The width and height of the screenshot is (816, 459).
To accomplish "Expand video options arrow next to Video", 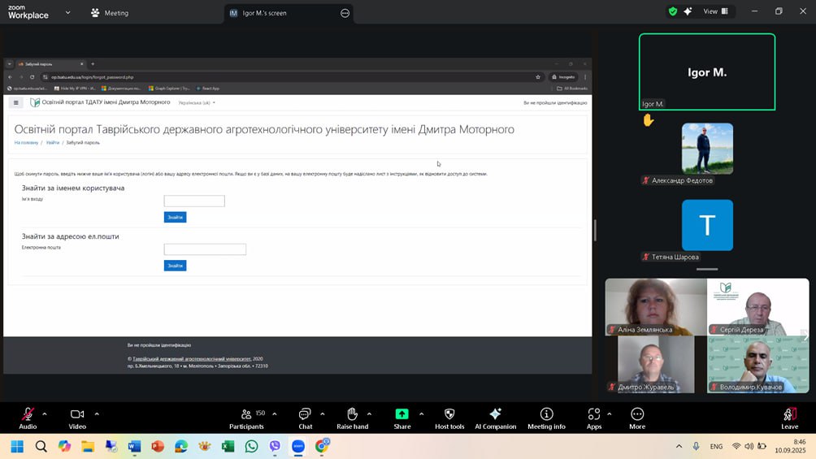I will [97, 414].
